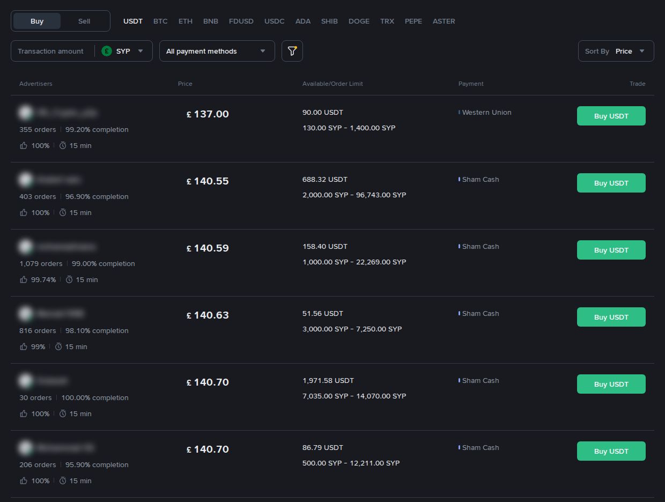Select the USDC coin tab
This screenshot has width=665, height=502.
(275, 21)
